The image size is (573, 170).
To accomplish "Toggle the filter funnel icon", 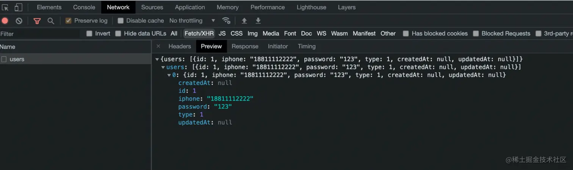I will click(x=37, y=21).
